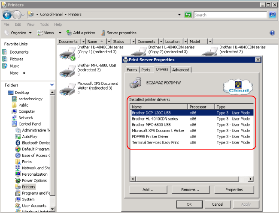The image size is (279, 213).
Task: Open the Views dropdown arrow
Action: pos(60,33)
